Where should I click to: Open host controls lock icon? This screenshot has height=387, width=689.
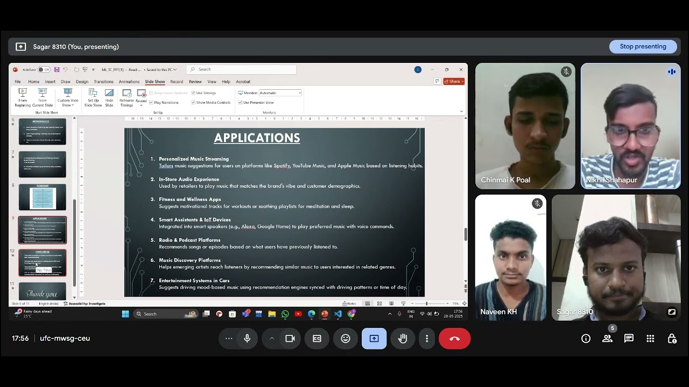pyautogui.click(x=672, y=339)
